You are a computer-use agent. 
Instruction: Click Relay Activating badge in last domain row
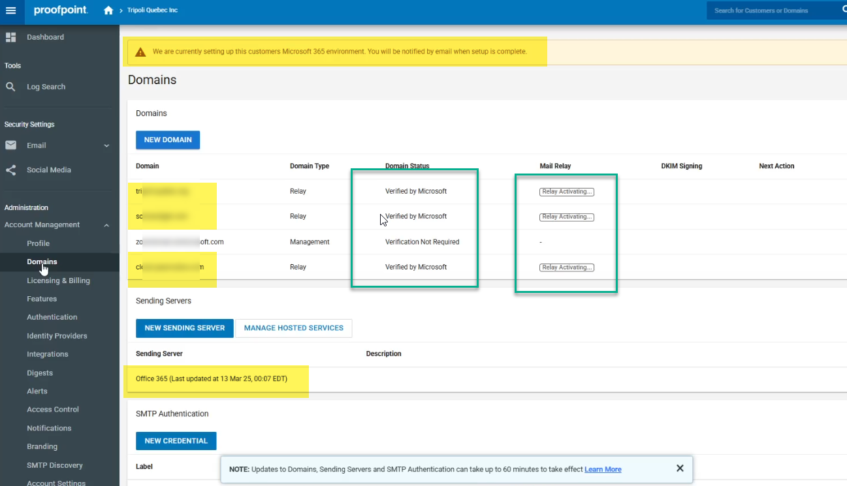(x=566, y=267)
